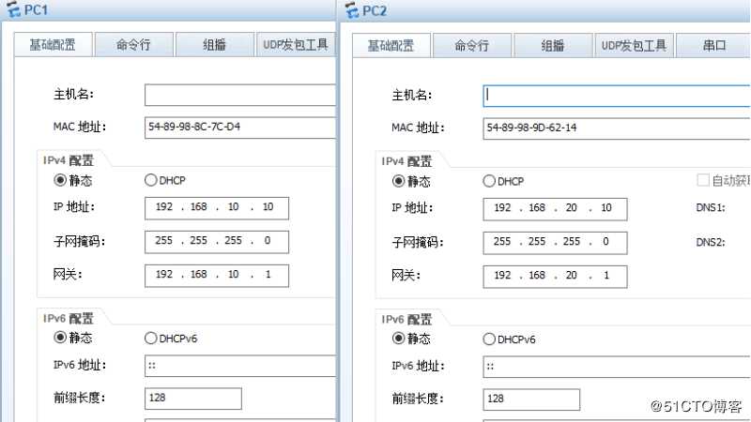Open 基础配置 tab in PC2 window
This screenshot has width=751, height=422.
click(391, 46)
